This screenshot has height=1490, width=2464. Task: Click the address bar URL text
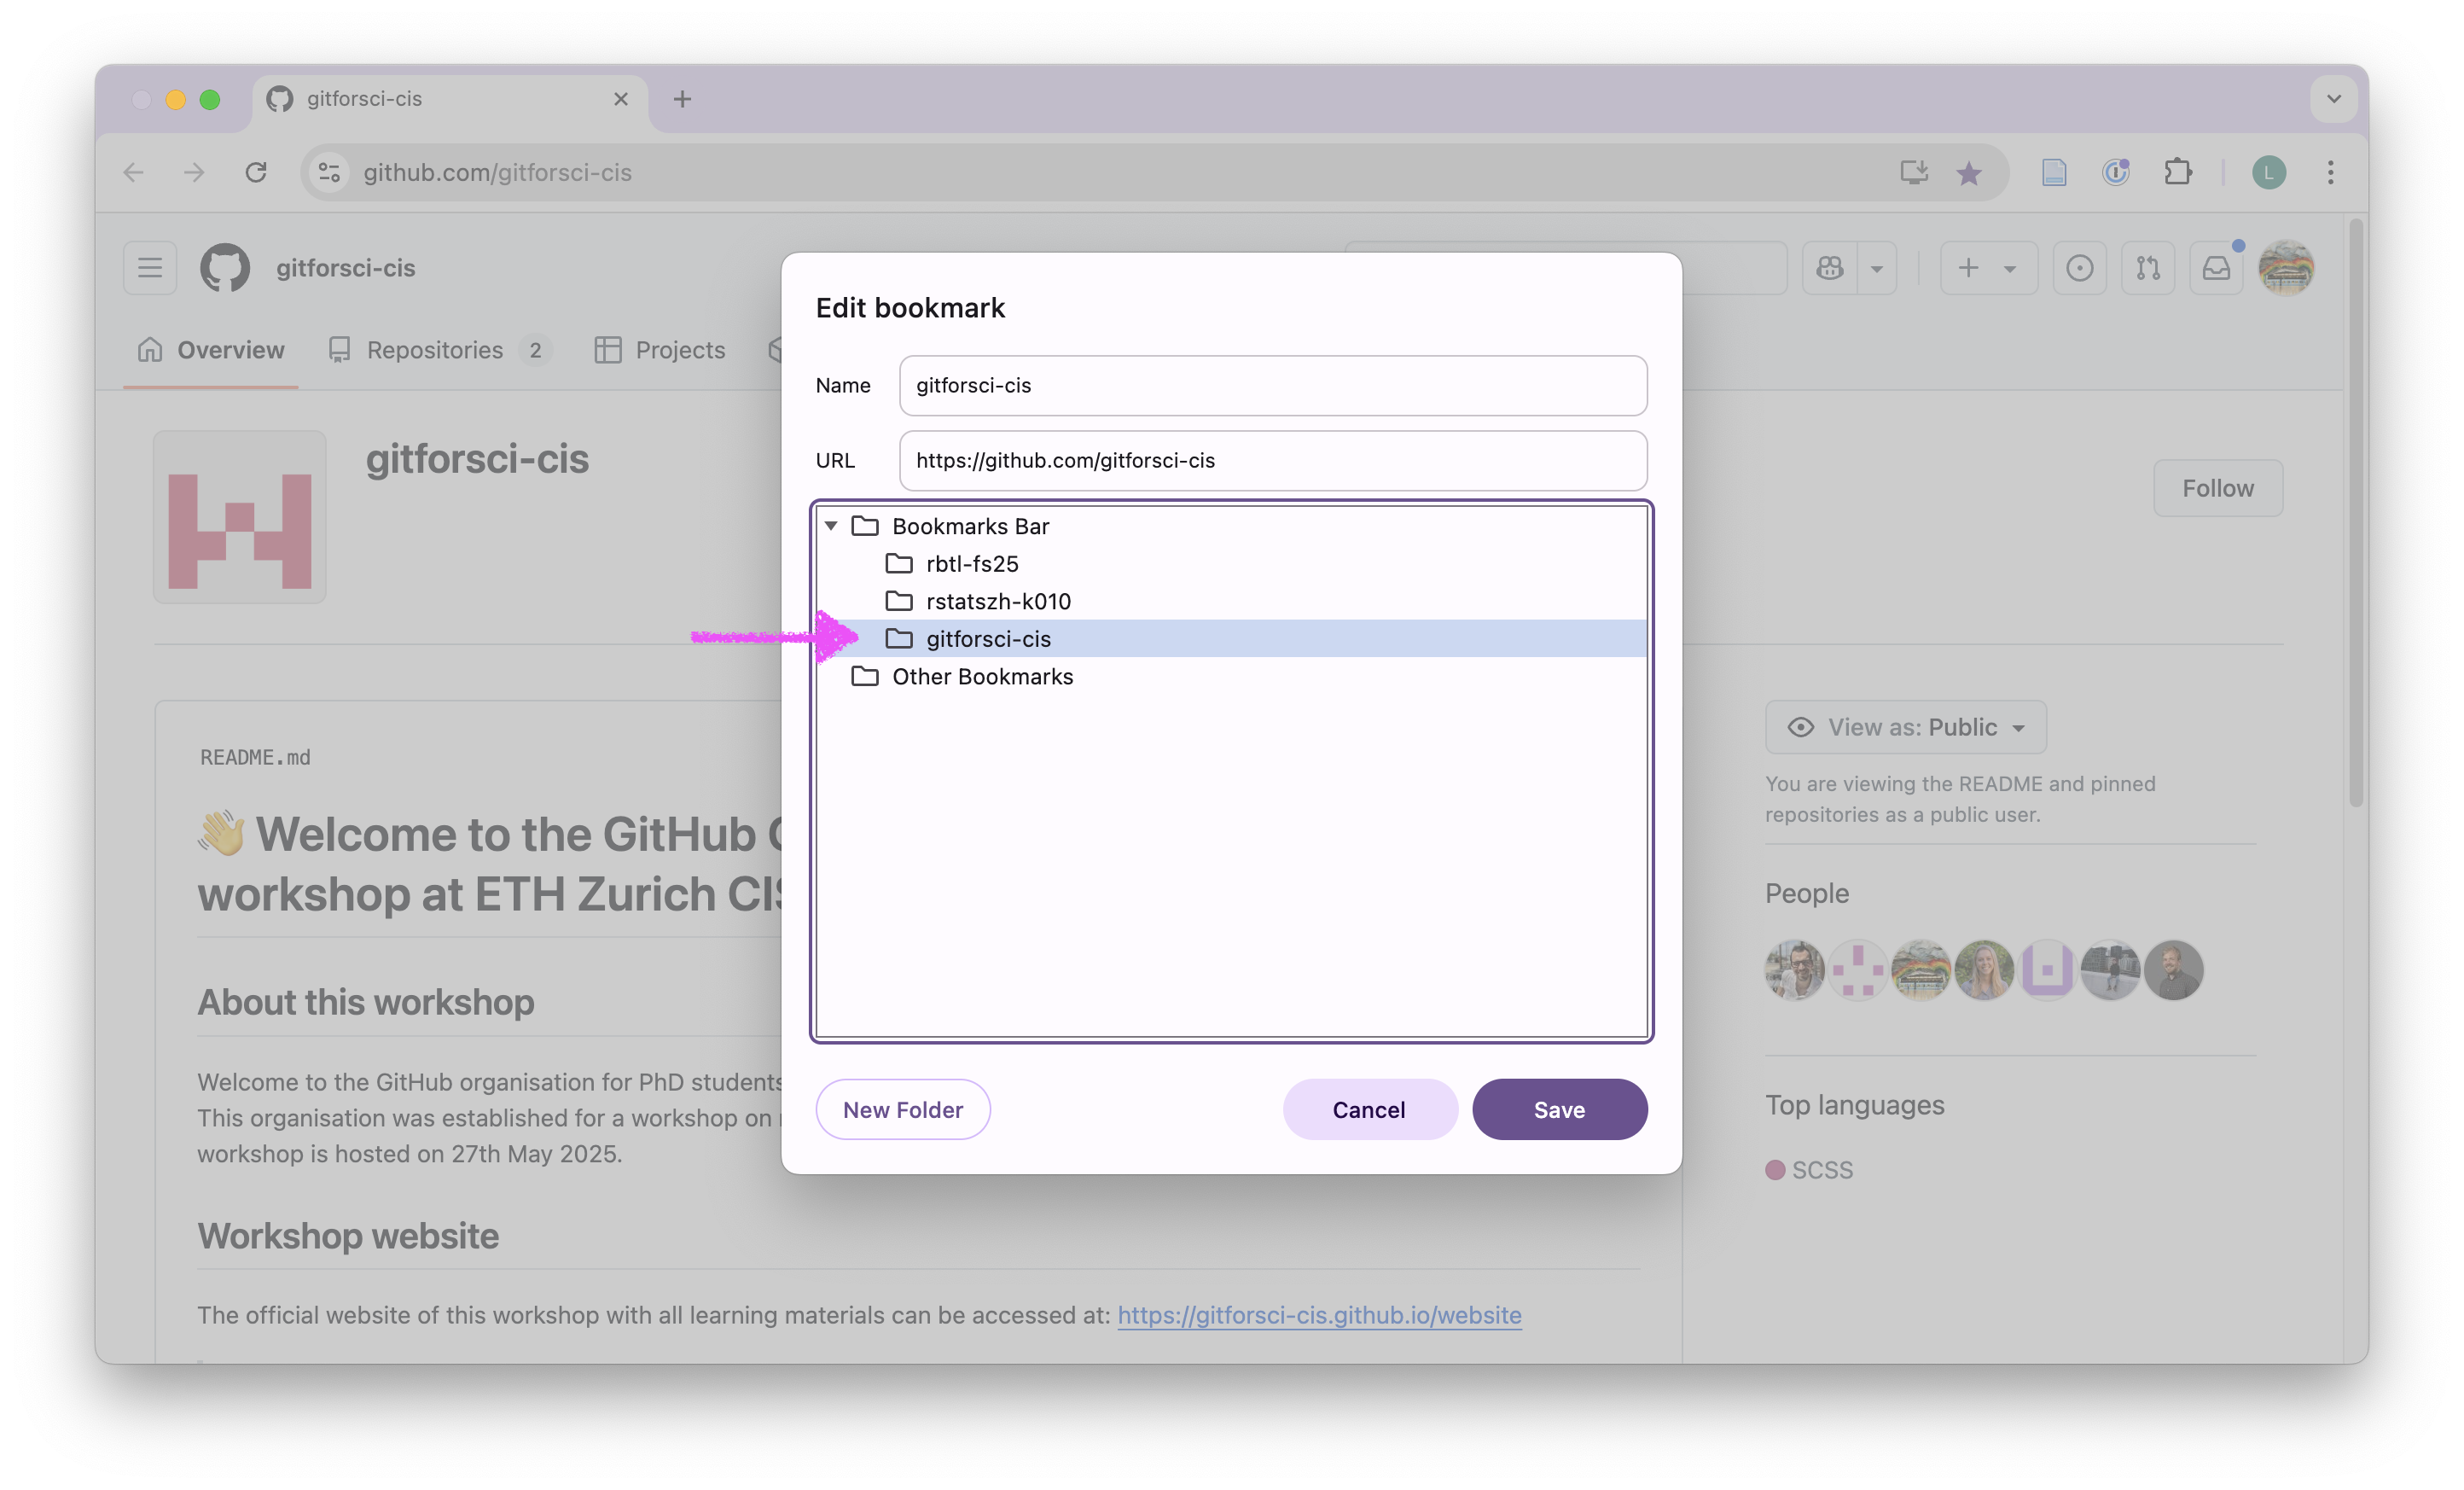point(497,172)
